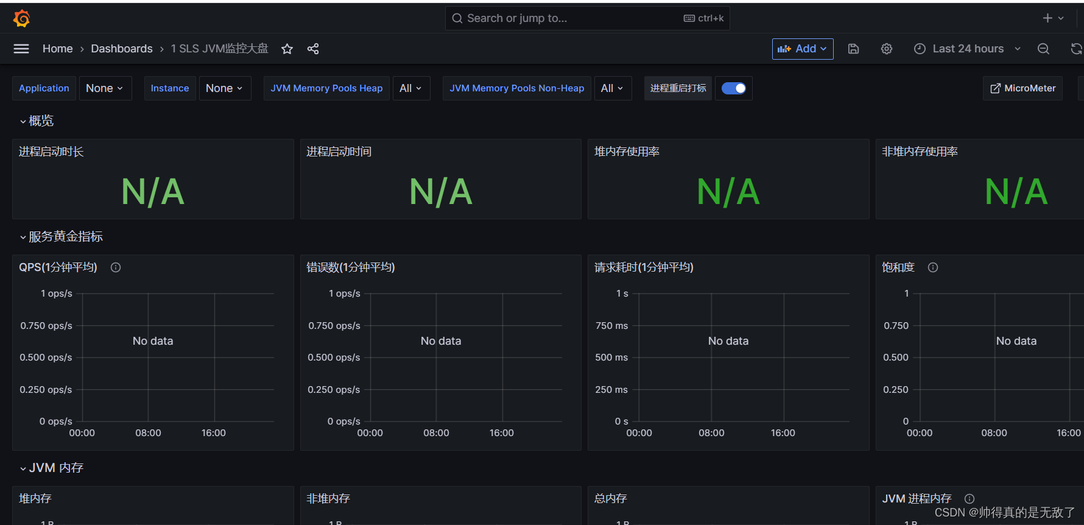Click the 总内存 panel title
The height and width of the screenshot is (525, 1084).
(x=610, y=499)
